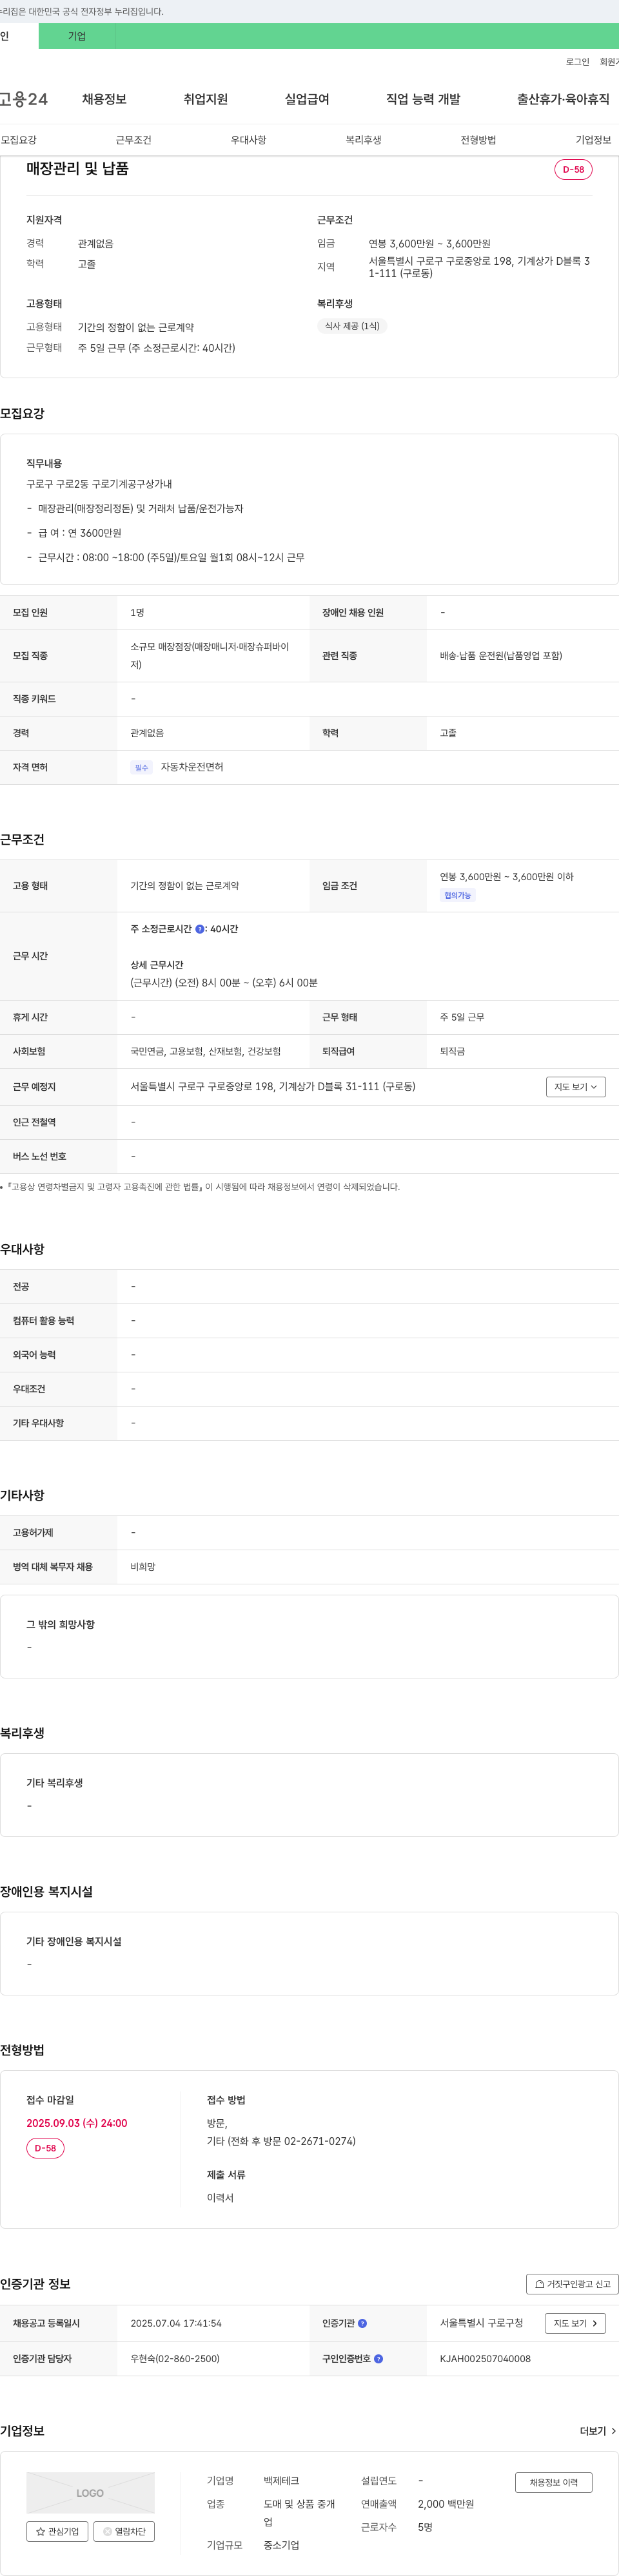619x2576 pixels.
Task: Open the 채용정보 menu
Action: 104,99
